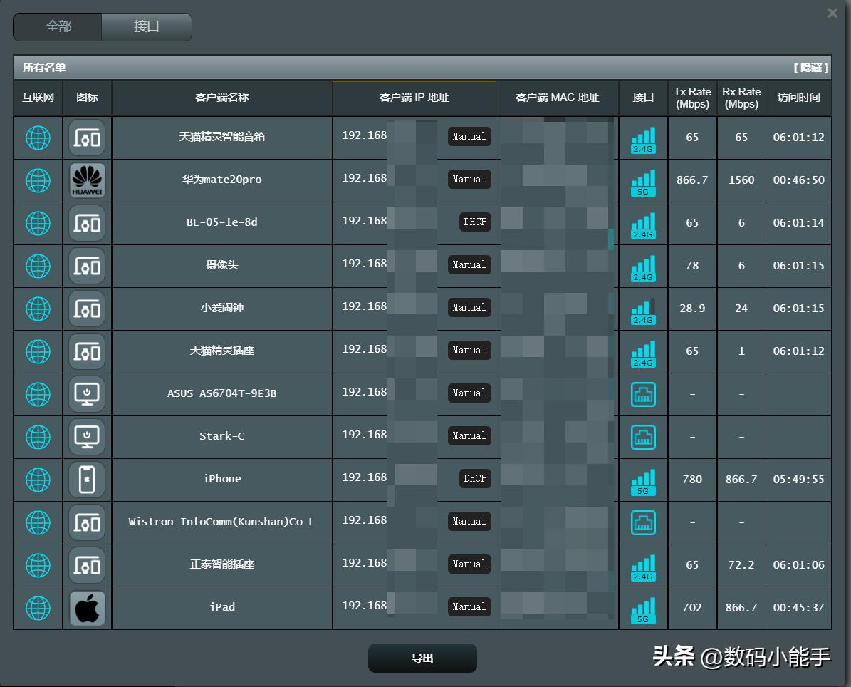Click the internet globe icon for 摄像头

point(38,266)
